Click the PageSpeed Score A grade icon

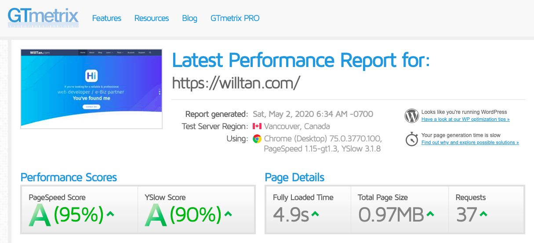(40, 215)
